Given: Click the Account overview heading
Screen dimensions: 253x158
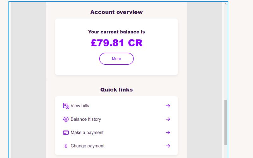Looking at the screenshot, I should (x=116, y=12).
